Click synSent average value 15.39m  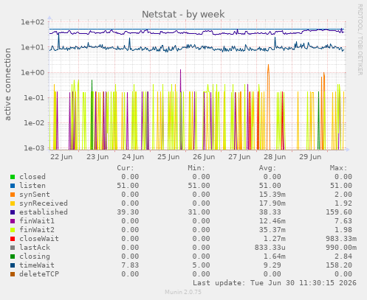click(272, 195)
